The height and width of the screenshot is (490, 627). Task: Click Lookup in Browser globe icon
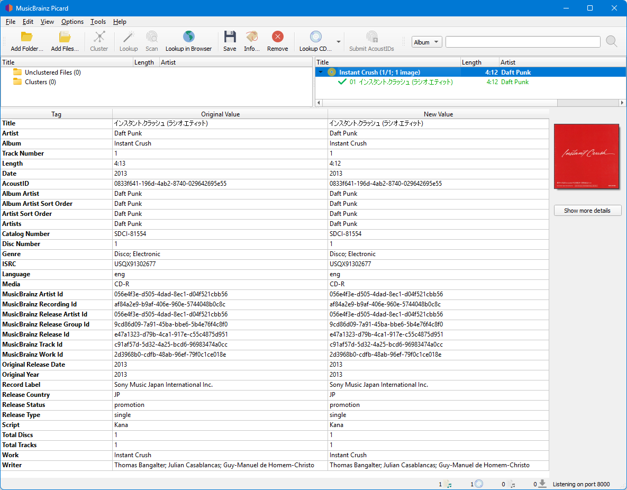[188, 37]
